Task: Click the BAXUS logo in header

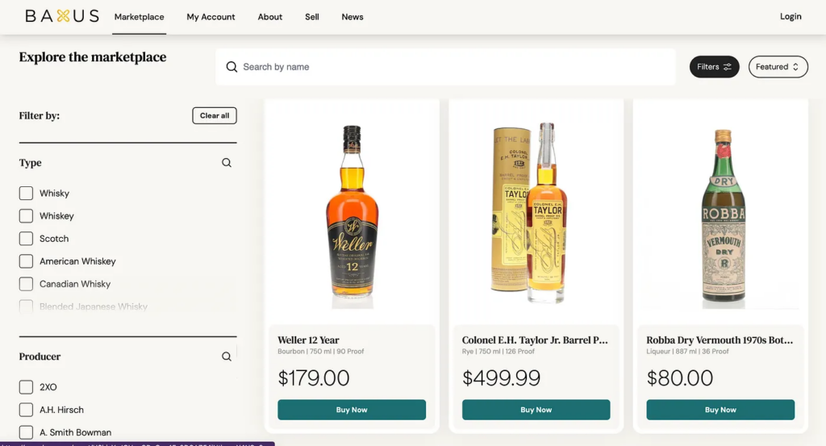Action: click(x=62, y=16)
